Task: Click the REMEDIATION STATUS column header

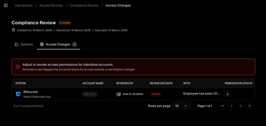Action: 238,83
